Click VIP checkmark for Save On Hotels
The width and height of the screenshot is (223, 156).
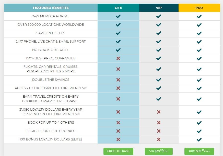[159, 33]
